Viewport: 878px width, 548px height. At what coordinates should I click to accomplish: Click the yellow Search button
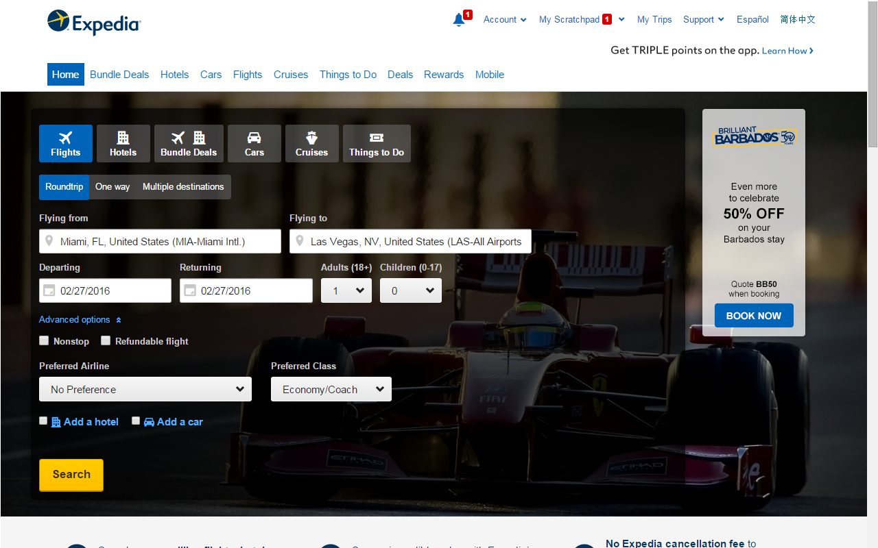pyautogui.click(x=71, y=475)
